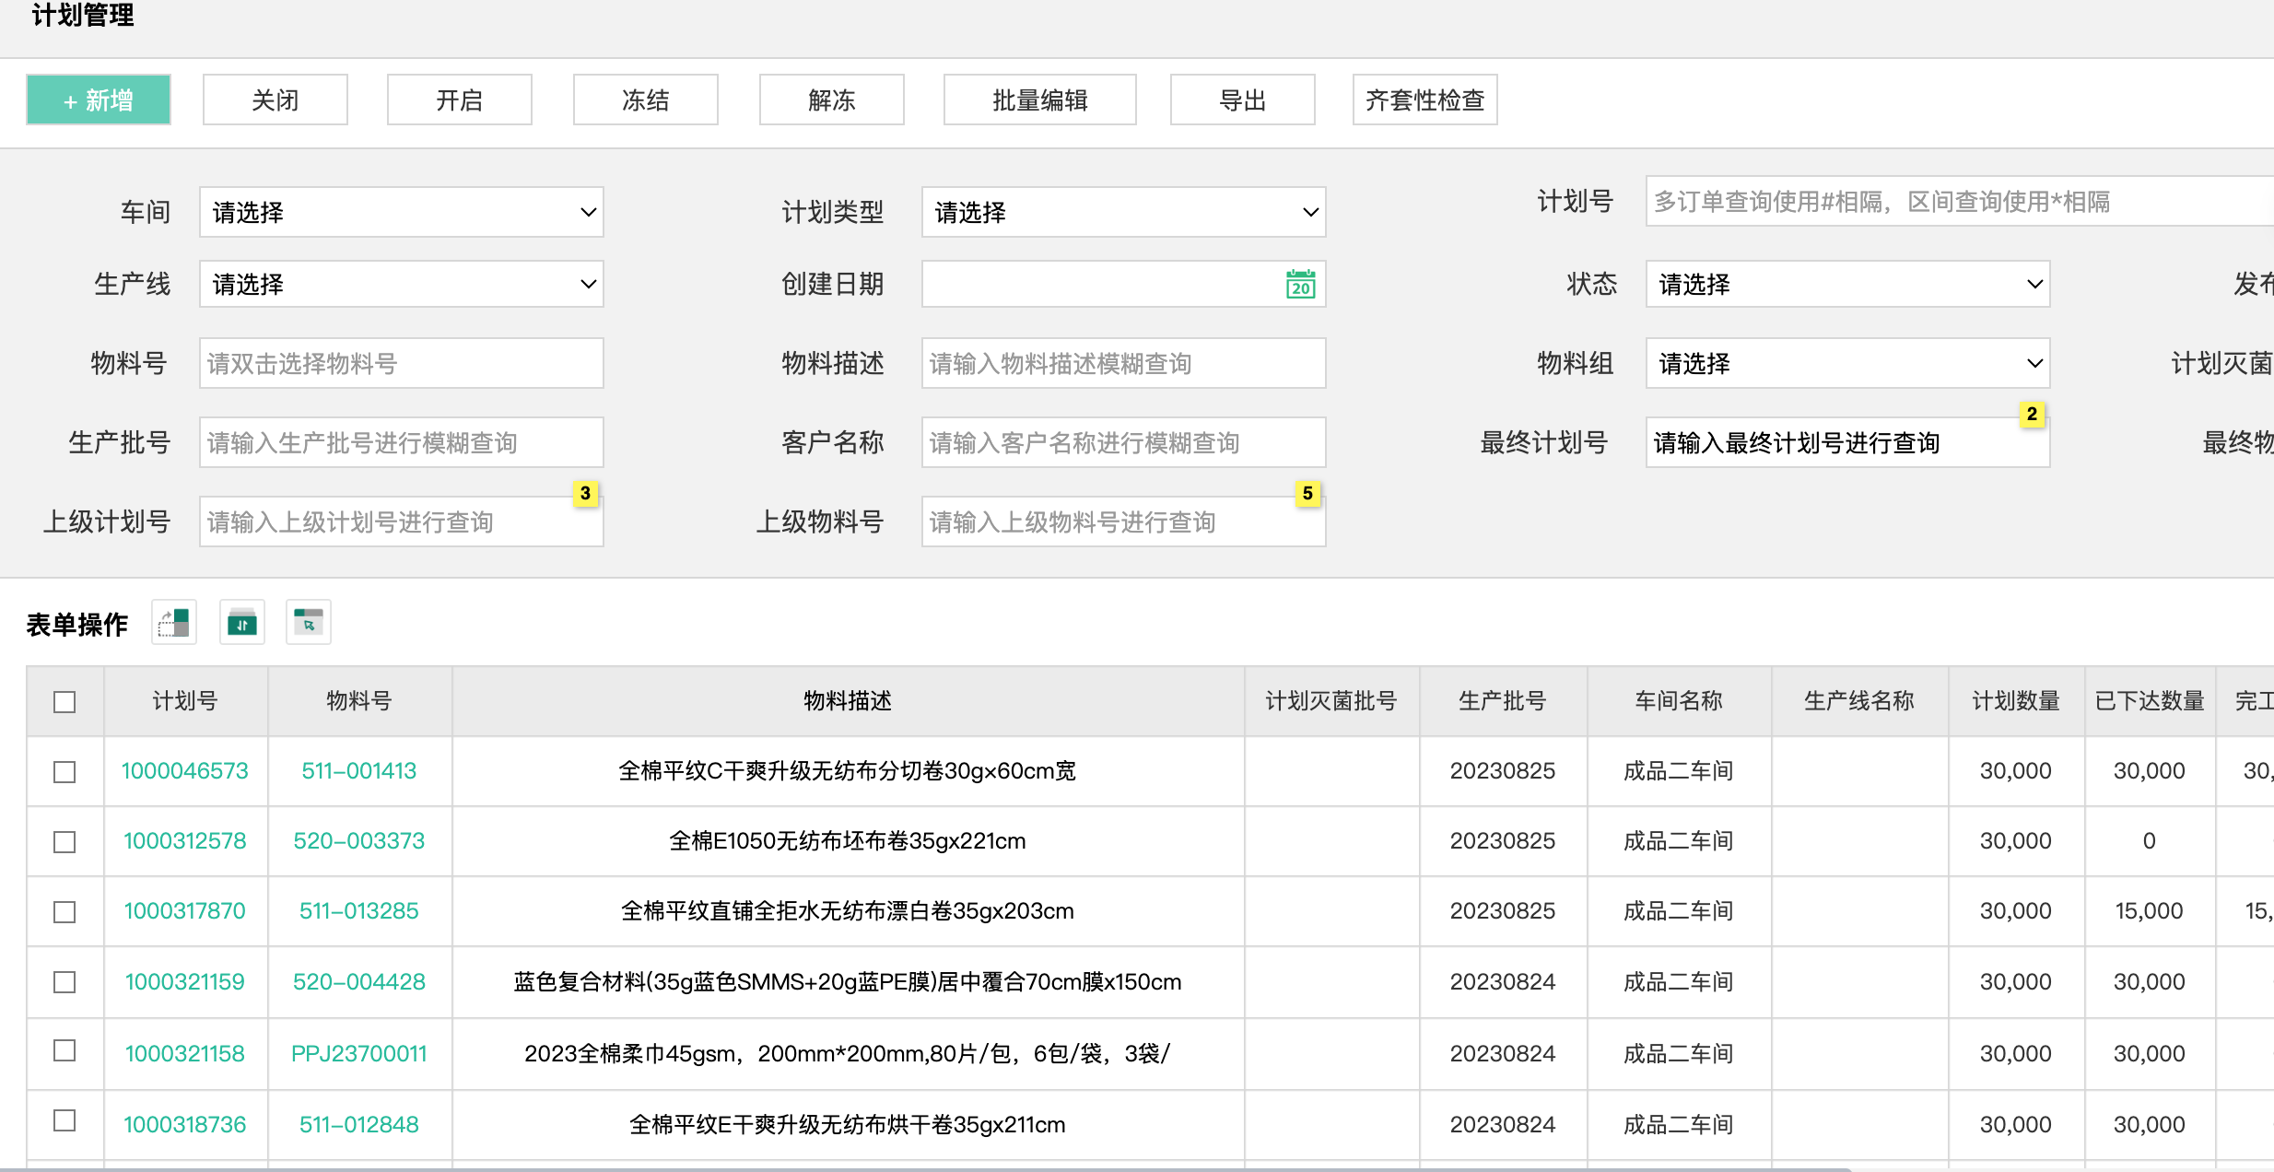Open plan number link 1000321159

tap(185, 982)
